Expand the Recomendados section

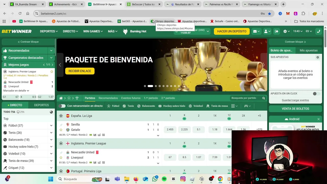point(51,51)
